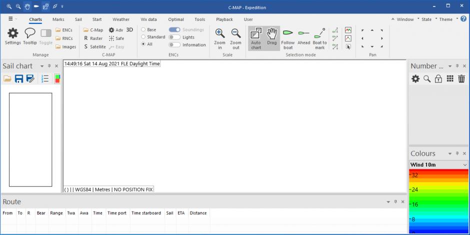Pan the chart right arrow

tap(381, 38)
